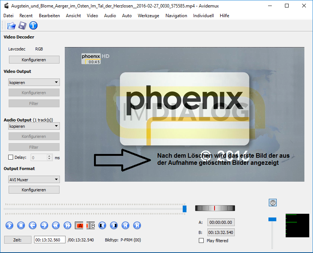Screen dimensions: 313x253
Task: Set selection end marker B
Action: [91, 225]
